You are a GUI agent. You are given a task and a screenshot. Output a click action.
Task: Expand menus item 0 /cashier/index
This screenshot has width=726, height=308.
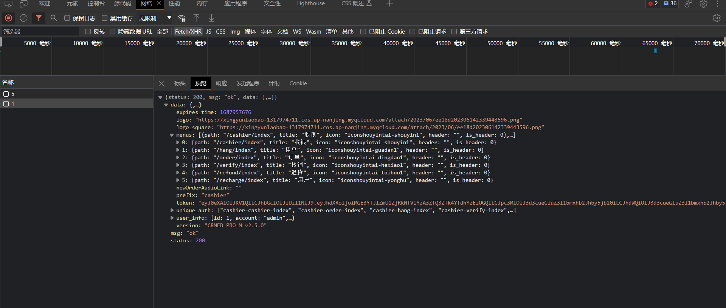[x=178, y=143]
